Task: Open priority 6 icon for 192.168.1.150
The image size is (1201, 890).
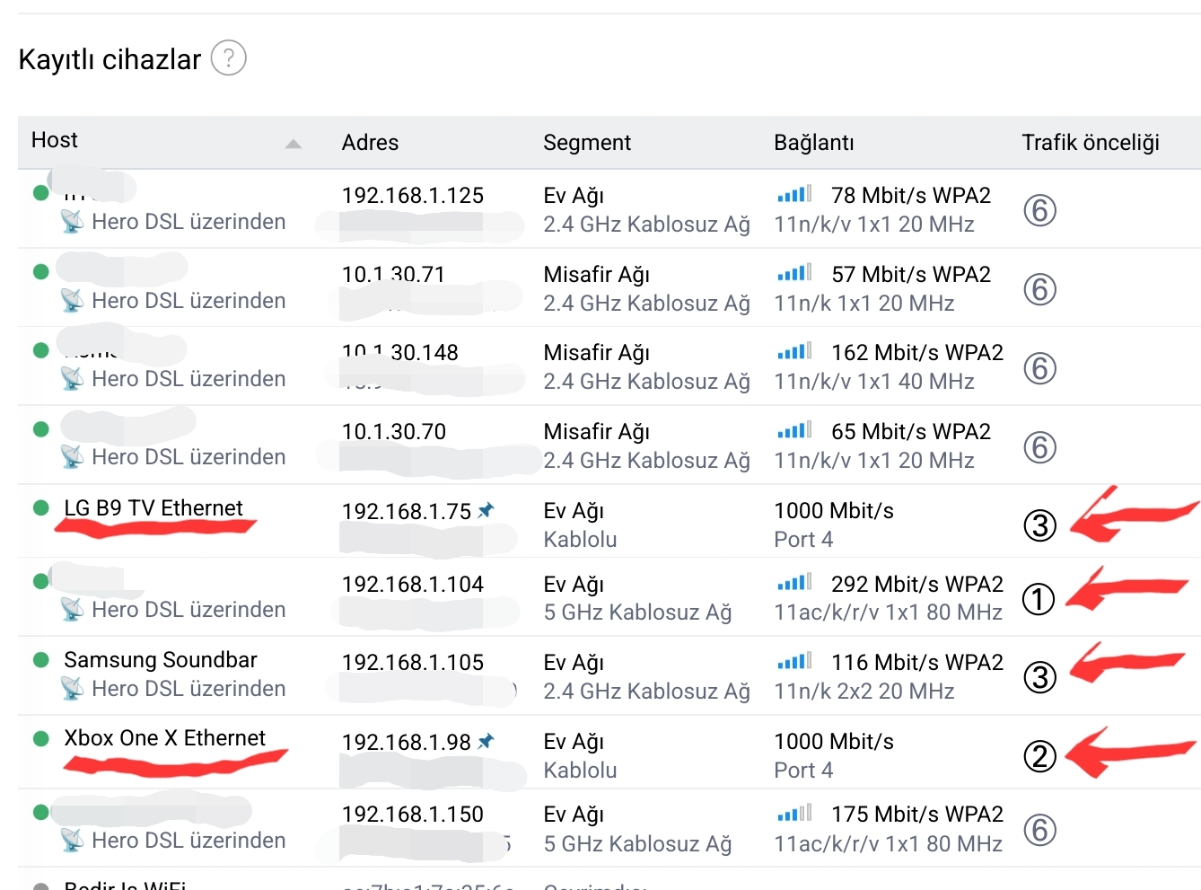Action: 1039,830
